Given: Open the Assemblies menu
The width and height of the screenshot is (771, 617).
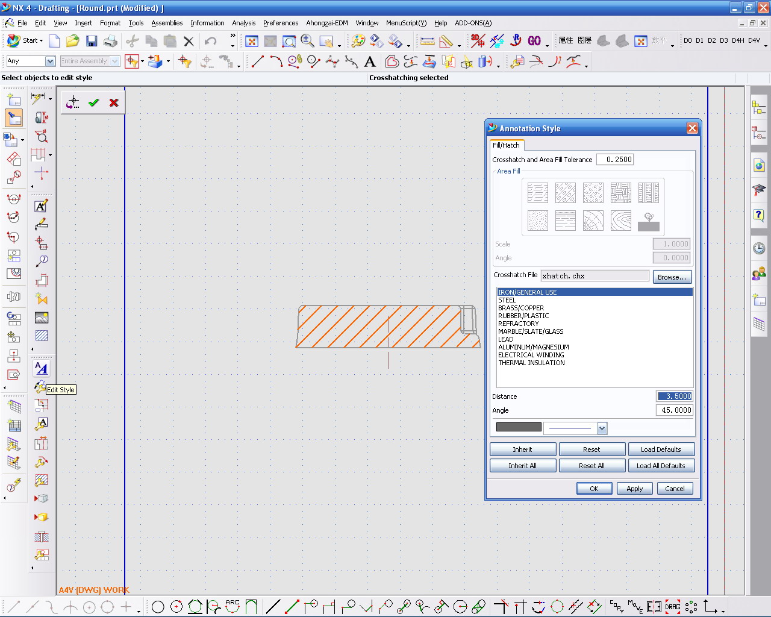Looking at the screenshot, I should tap(167, 23).
